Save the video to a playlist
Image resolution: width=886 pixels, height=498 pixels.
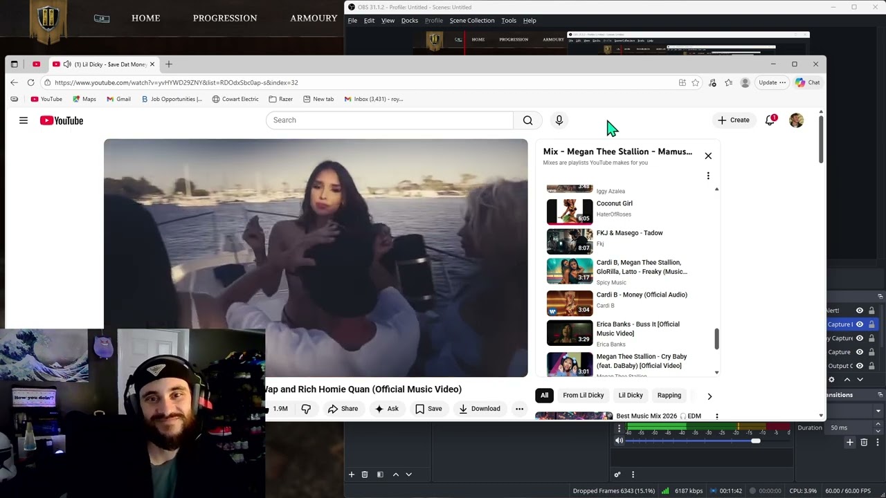pyautogui.click(x=428, y=409)
